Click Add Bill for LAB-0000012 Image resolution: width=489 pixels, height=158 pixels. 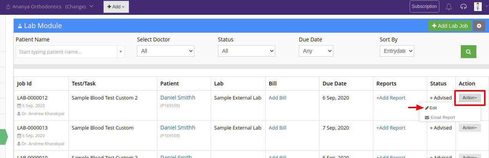click(278, 98)
